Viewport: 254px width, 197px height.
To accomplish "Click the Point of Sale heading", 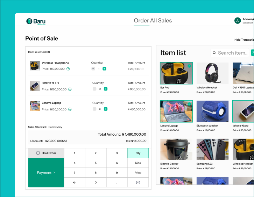I will coord(42,39).
